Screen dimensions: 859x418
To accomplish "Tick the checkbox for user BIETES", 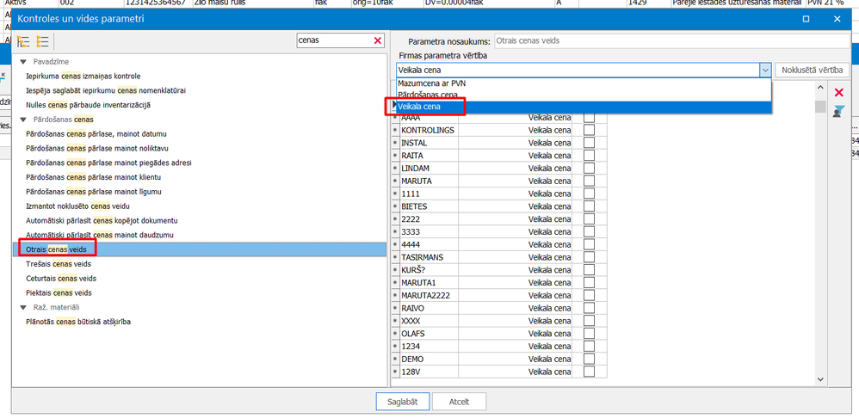I will coord(589,206).
